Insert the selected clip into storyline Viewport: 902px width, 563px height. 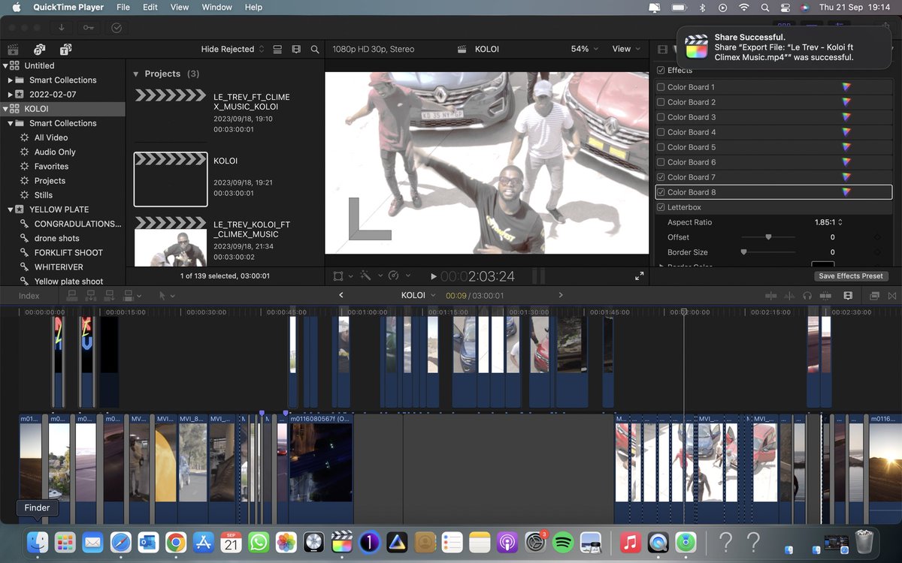point(91,296)
